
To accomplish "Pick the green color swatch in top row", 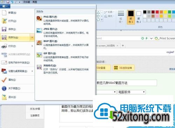I will (169, 12).
